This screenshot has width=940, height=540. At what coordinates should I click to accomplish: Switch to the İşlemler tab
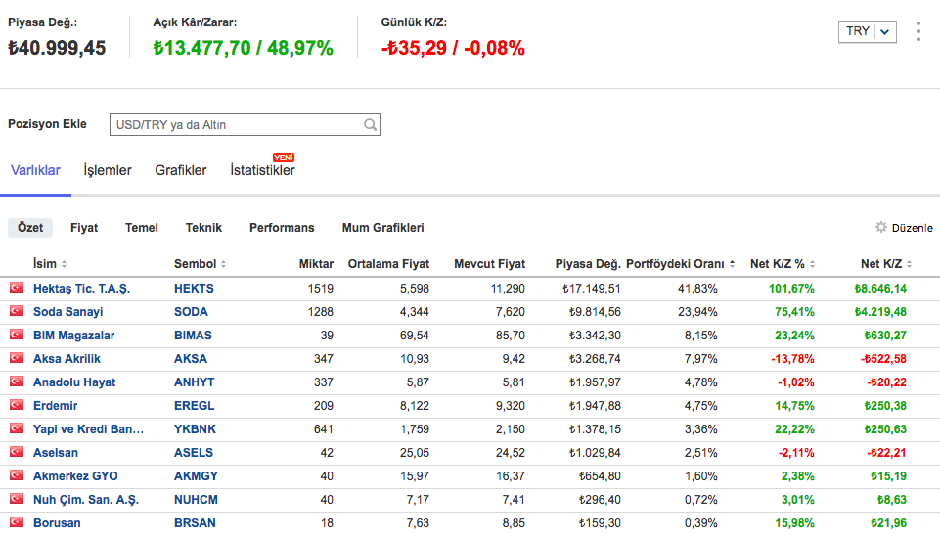click(x=108, y=170)
